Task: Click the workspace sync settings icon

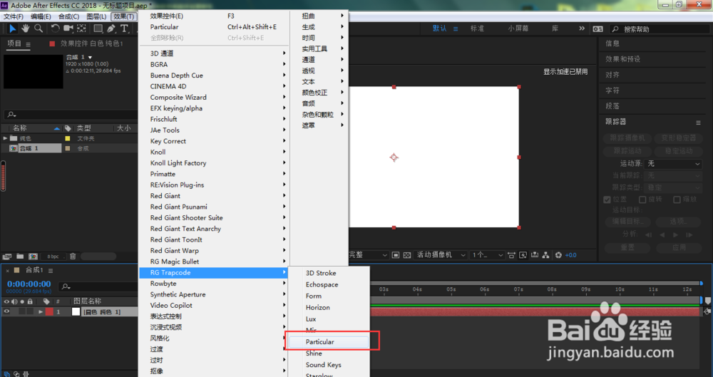Action: point(598,29)
